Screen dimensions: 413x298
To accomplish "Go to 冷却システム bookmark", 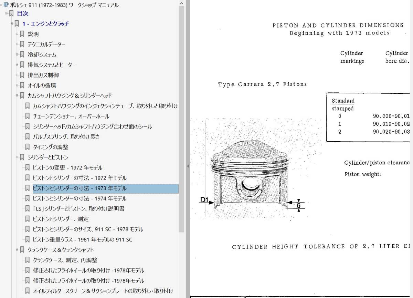I will point(42,54).
